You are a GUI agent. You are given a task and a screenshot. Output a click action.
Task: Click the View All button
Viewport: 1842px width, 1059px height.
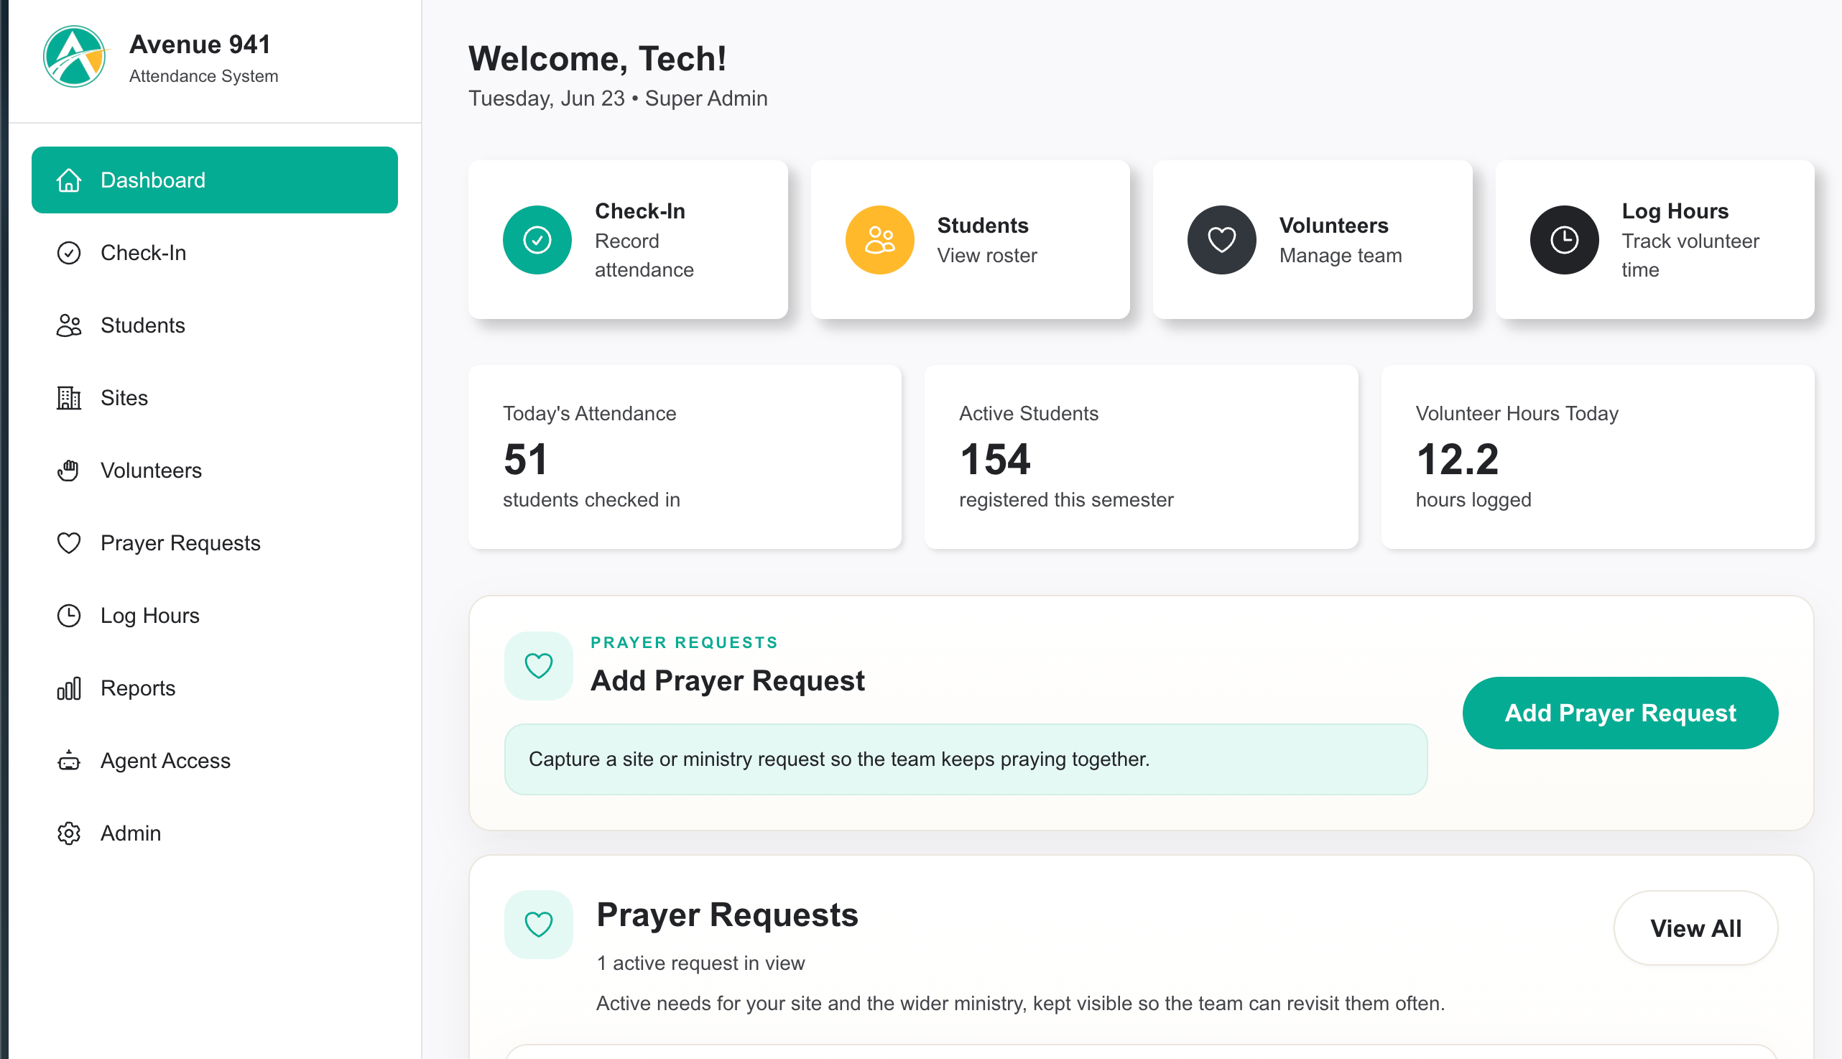pos(1696,929)
